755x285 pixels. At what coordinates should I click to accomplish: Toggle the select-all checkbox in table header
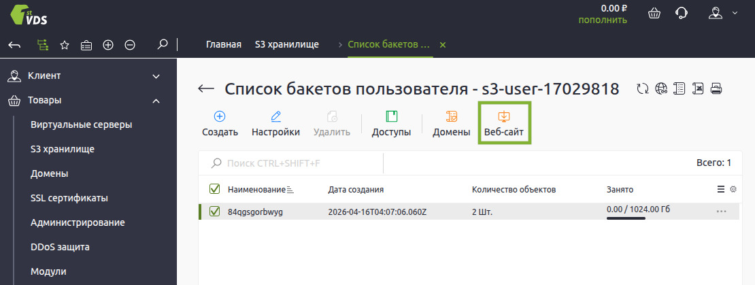click(215, 189)
